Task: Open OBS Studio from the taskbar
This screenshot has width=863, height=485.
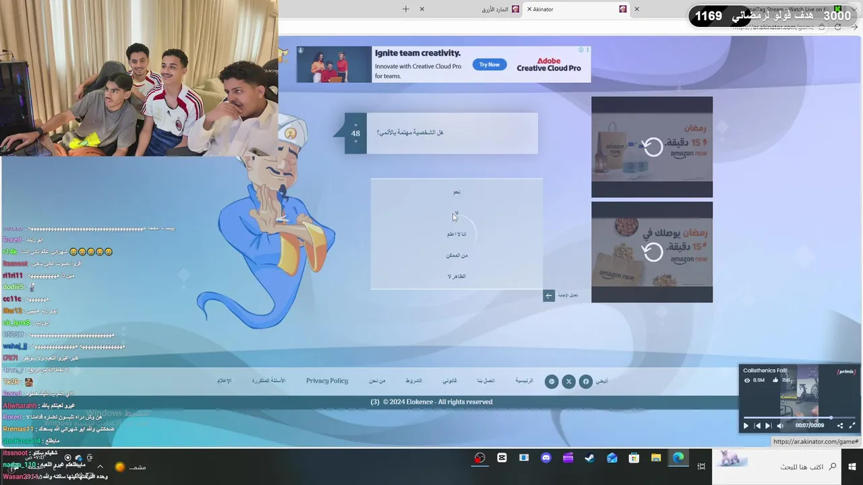Action: pyautogui.click(x=479, y=458)
